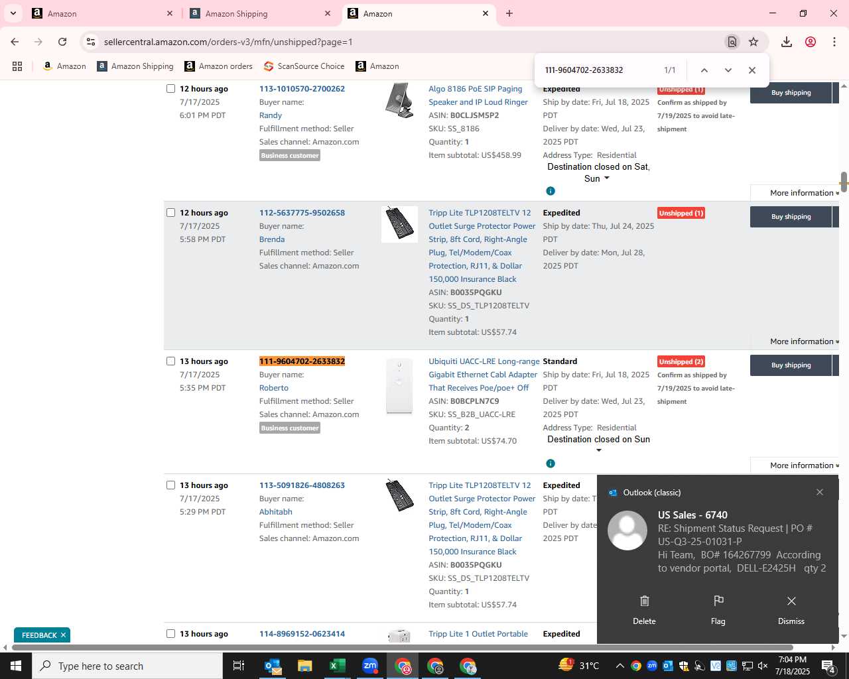The height and width of the screenshot is (679, 849).
Task: Close the find bar
Action: (752, 70)
